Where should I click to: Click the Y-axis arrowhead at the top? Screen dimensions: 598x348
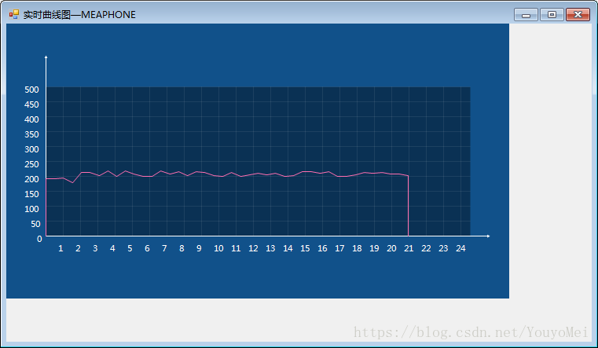pyautogui.click(x=46, y=57)
